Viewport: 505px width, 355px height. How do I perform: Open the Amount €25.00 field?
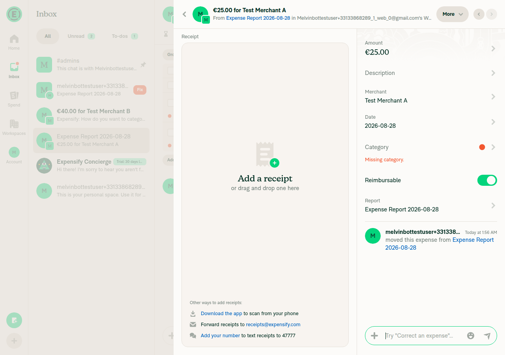coord(431,49)
